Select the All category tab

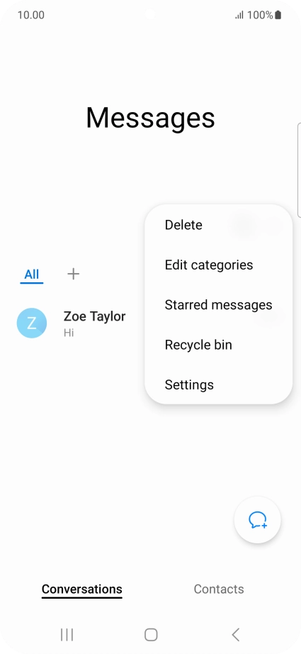[x=32, y=274]
